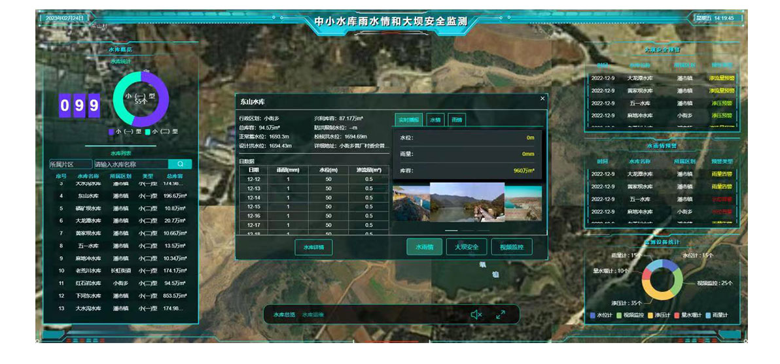The height and width of the screenshot is (364, 780).
Task: Select the 实时播报 tab
Action: coord(409,120)
